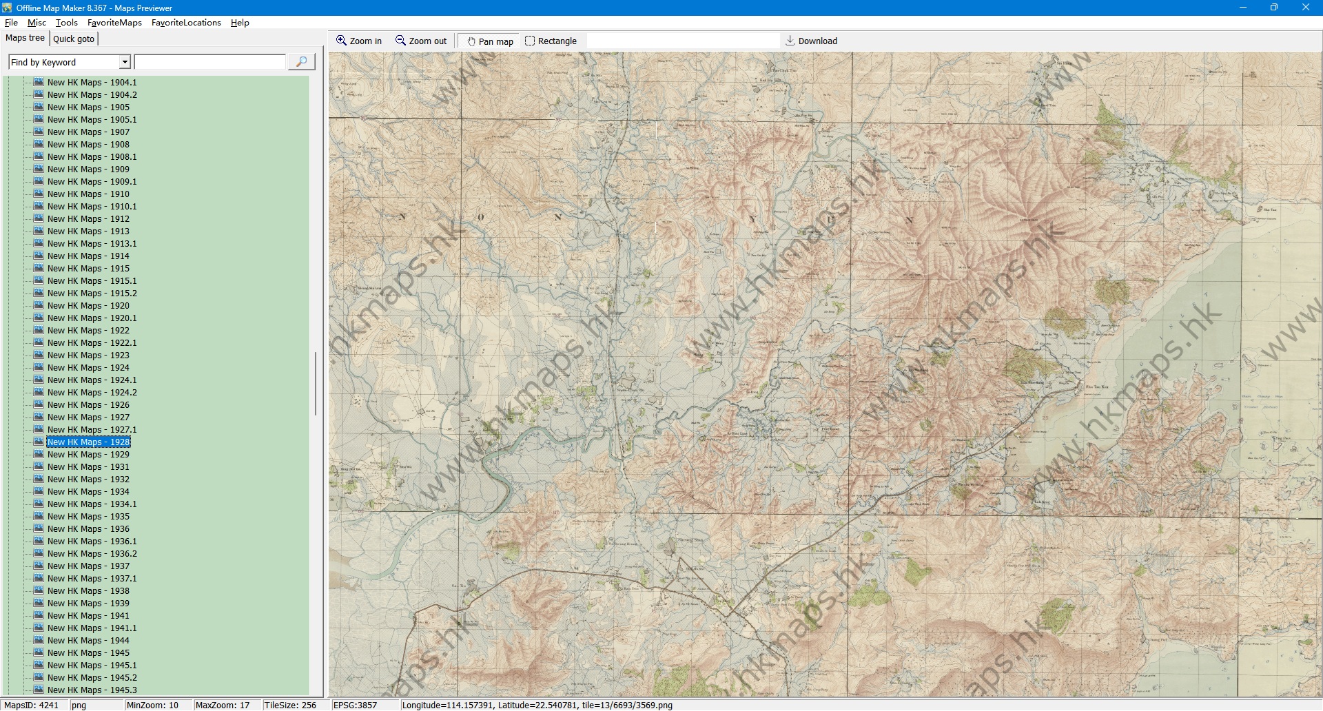The image size is (1323, 711).
Task: Choose New HK Maps - 1913.1 from list
Action: pos(92,244)
